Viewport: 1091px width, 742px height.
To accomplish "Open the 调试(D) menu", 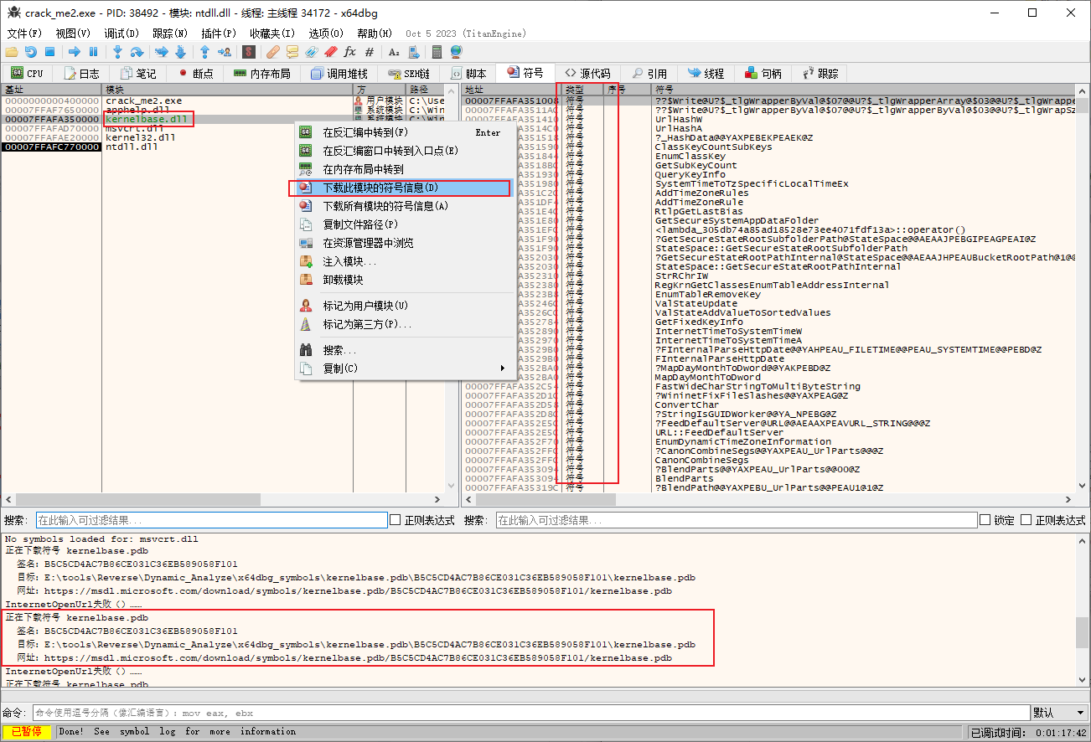I will 122,33.
